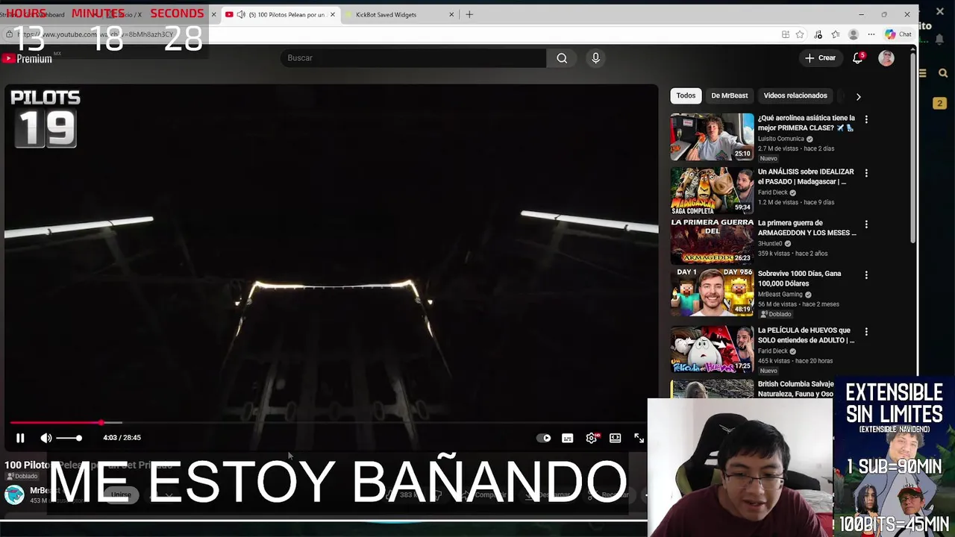Open the ARMAGEDDON guerra video thumbnail
The width and height of the screenshot is (955, 537).
coord(712,242)
